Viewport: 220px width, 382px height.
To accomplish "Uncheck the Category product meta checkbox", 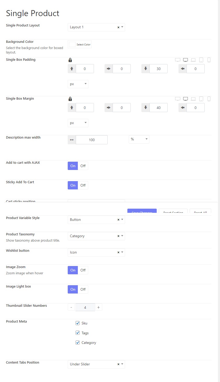I will (x=78, y=343).
